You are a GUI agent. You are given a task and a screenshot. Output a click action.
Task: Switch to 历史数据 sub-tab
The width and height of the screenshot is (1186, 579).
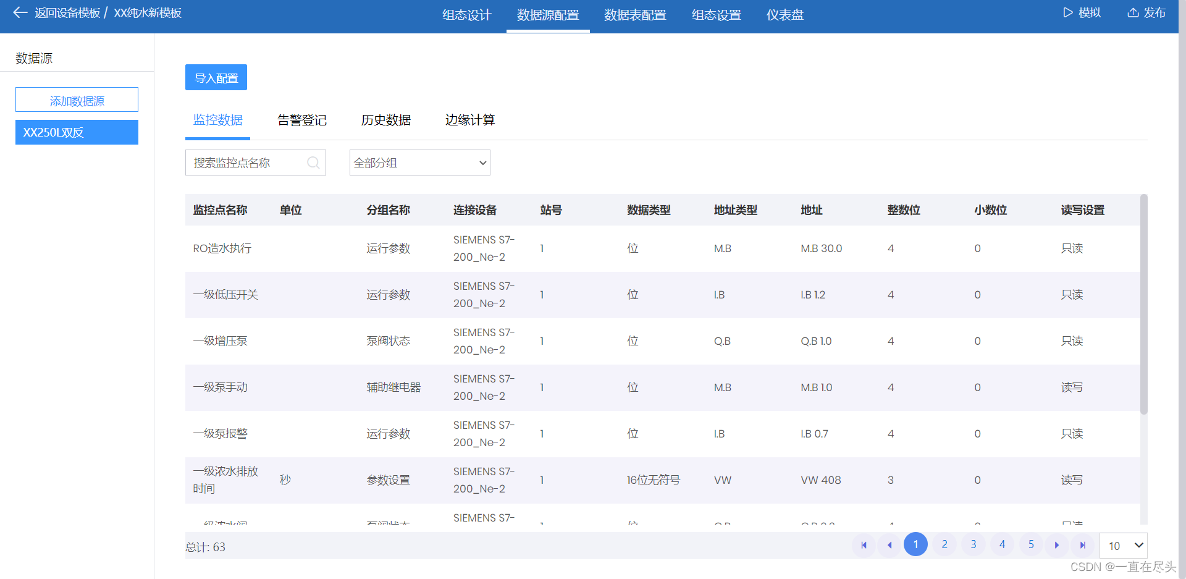coord(386,120)
